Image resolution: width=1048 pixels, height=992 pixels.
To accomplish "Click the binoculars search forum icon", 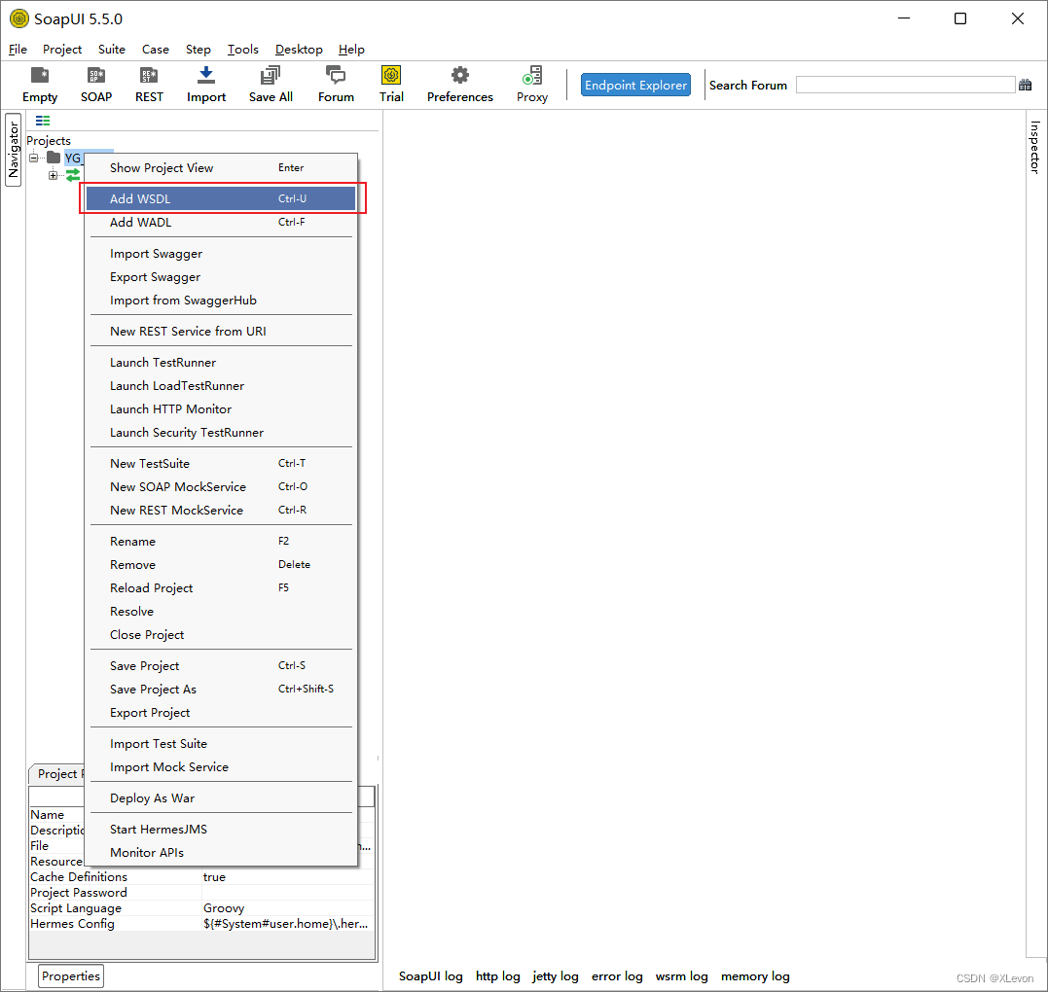I will (x=1026, y=85).
